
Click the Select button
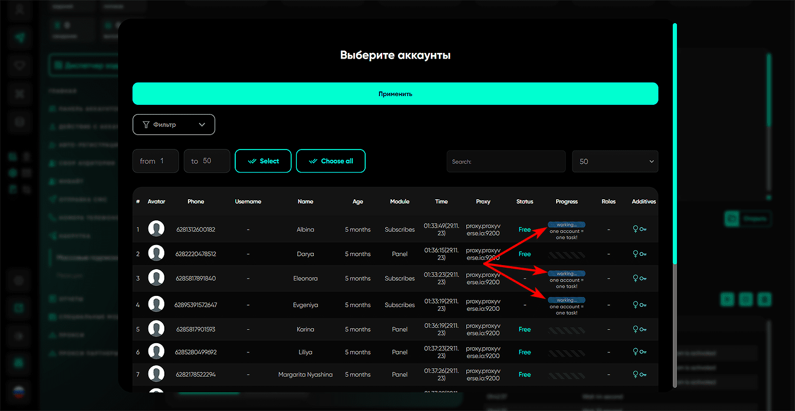click(263, 161)
